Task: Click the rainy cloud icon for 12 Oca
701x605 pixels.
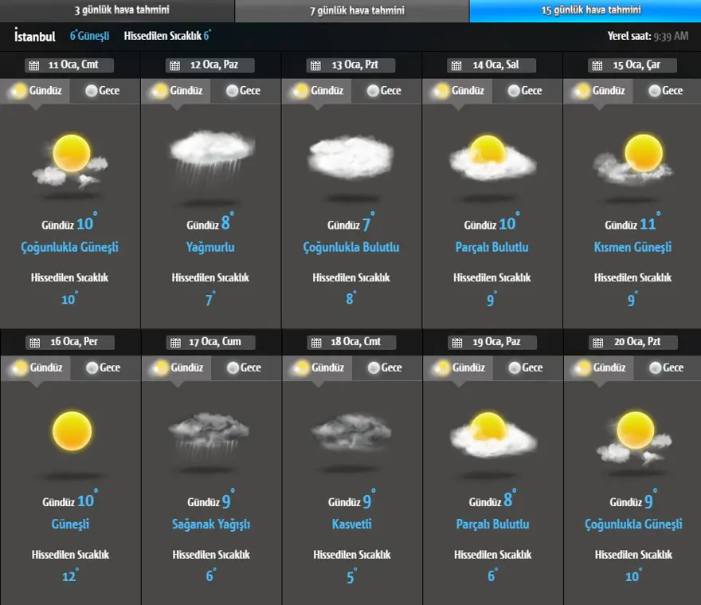Action: pyautogui.click(x=211, y=156)
